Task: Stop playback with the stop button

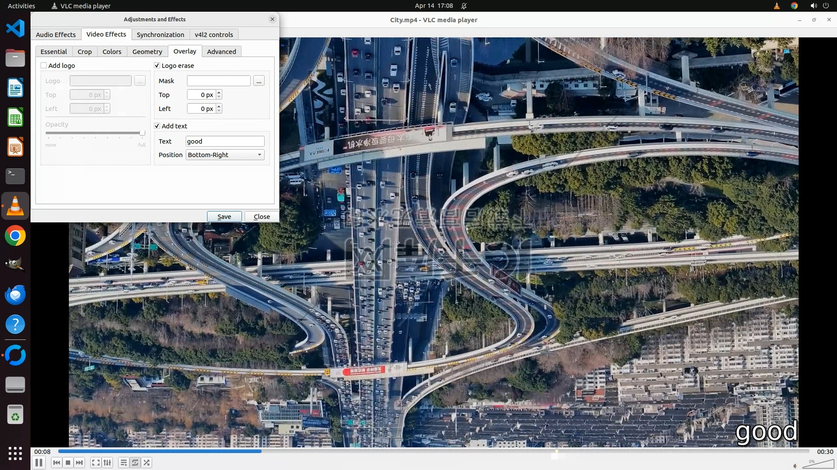Action: (68, 463)
